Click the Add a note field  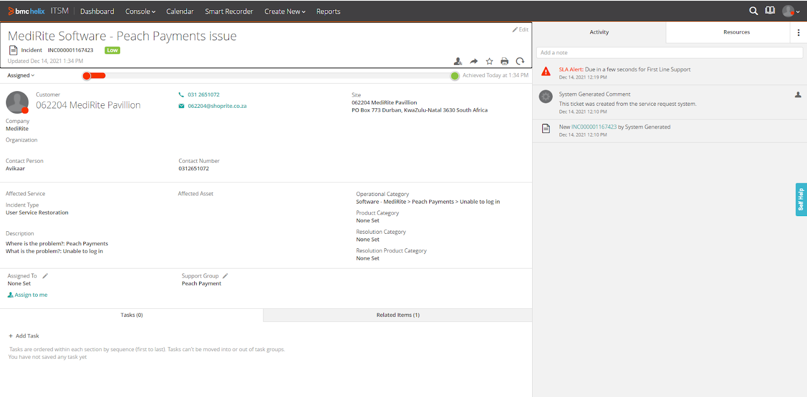point(669,52)
